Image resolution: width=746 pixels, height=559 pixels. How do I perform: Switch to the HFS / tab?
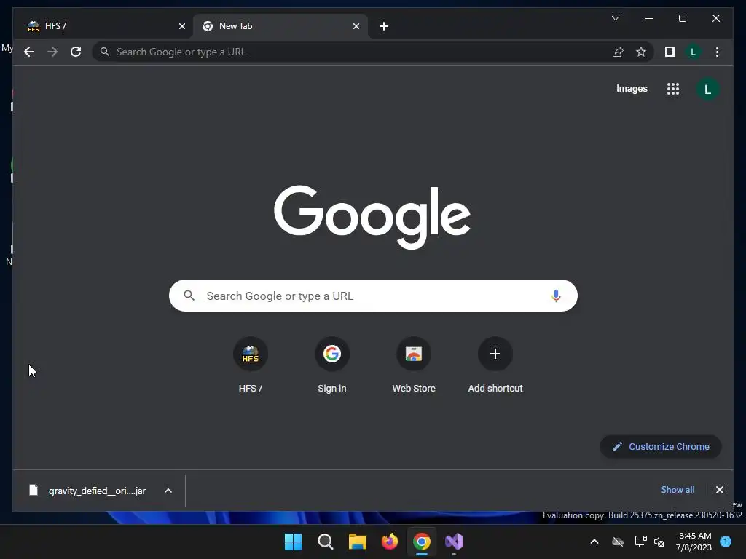(103, 26)
